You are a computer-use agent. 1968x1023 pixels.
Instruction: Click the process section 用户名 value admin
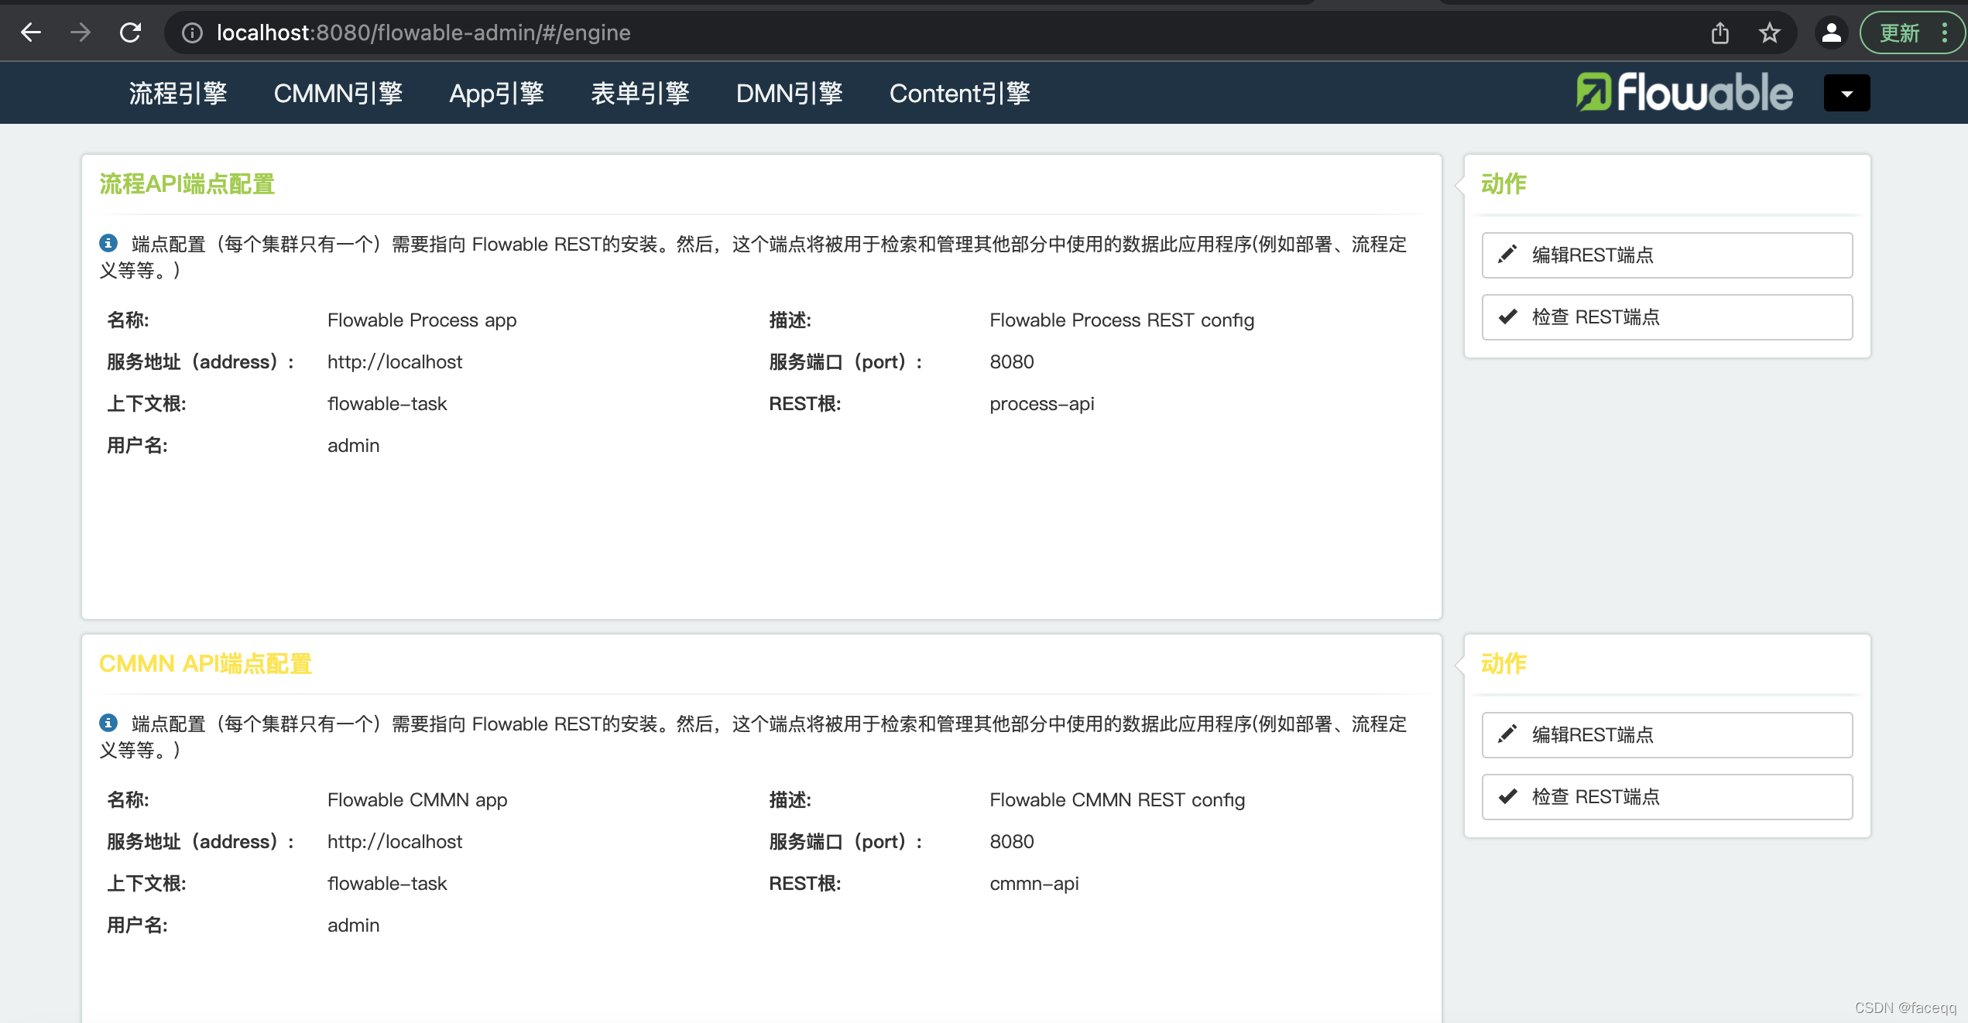pos(353,445)
